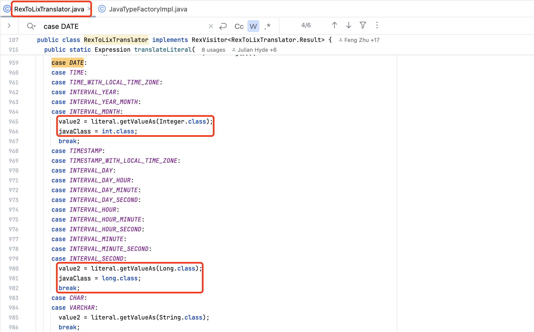
Task: Toggle Match Case search option
Action: click(239, 26)
